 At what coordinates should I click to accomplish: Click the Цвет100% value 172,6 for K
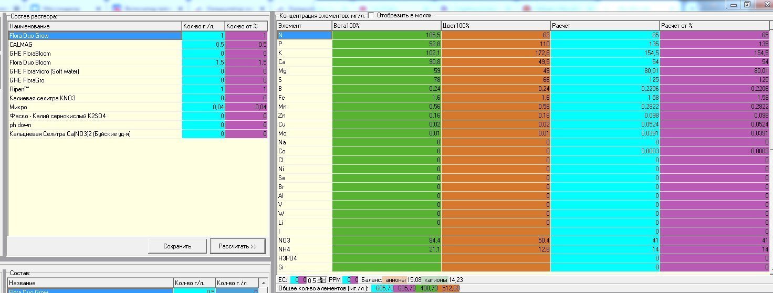point(496,53)
